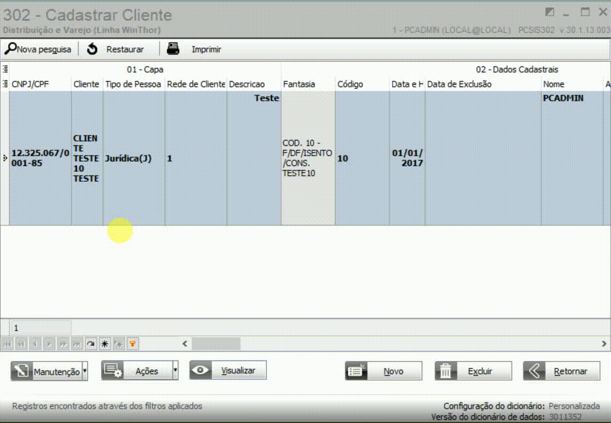Click the Descricao column header
The image size is (611, 423).
coord(254,84)
